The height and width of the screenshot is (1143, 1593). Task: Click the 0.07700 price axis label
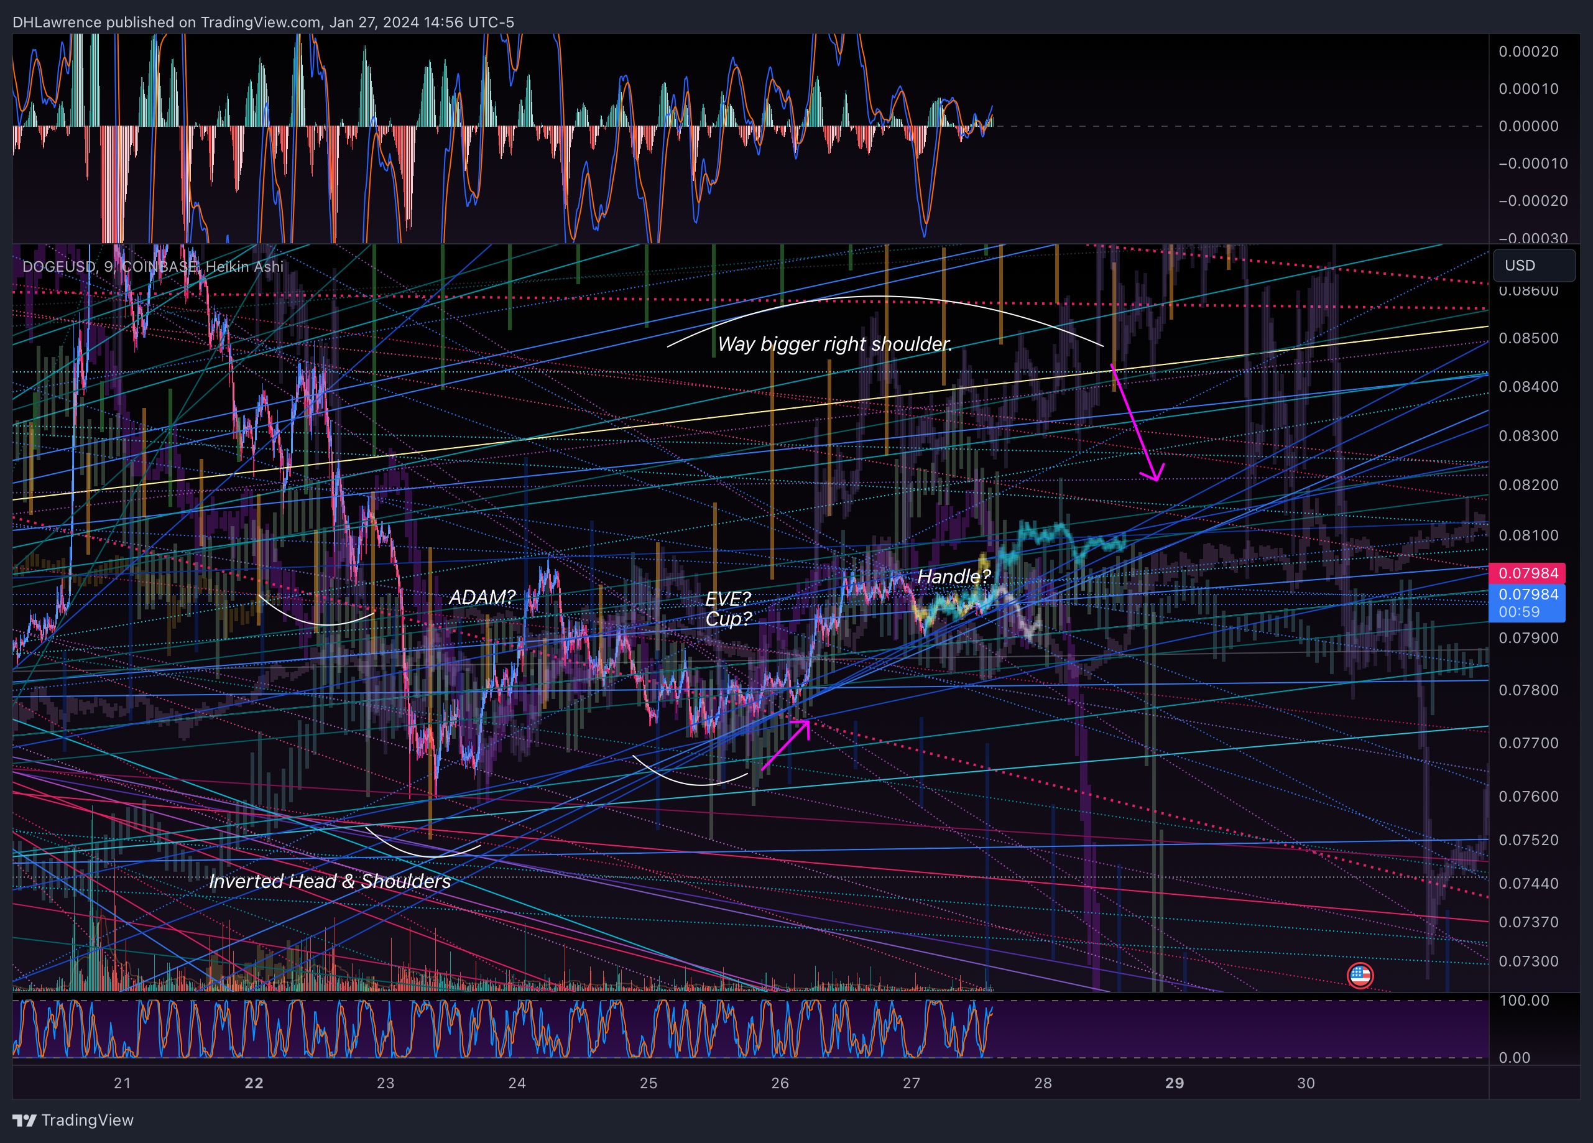1528,743
